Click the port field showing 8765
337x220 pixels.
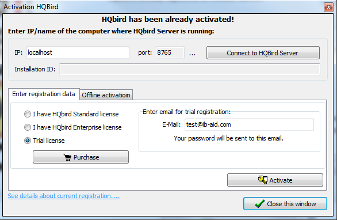[x=170, y=52]
